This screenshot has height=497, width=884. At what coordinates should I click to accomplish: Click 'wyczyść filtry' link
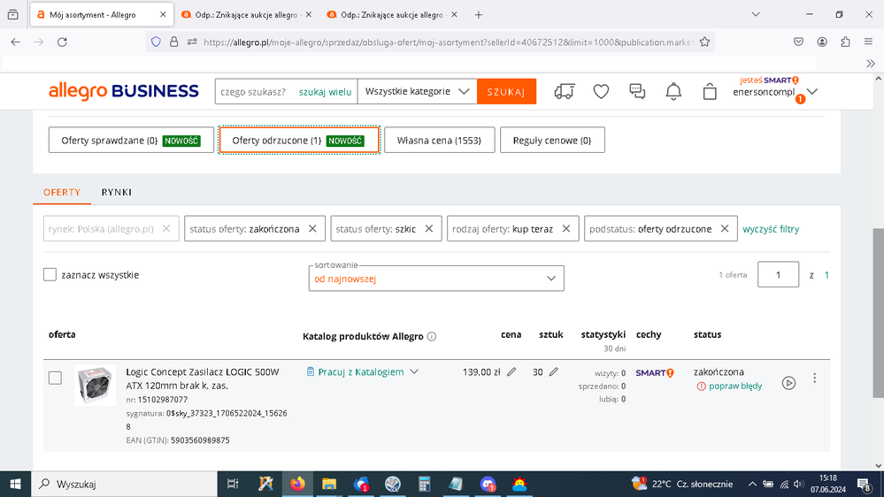[771, 229]
